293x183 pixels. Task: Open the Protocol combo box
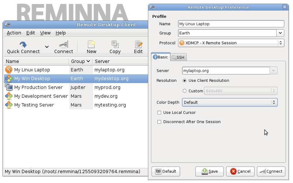(231, 43)
